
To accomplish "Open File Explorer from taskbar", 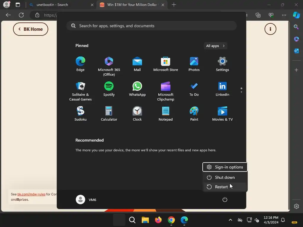I will pyautogui.click(x=145, y=220).
